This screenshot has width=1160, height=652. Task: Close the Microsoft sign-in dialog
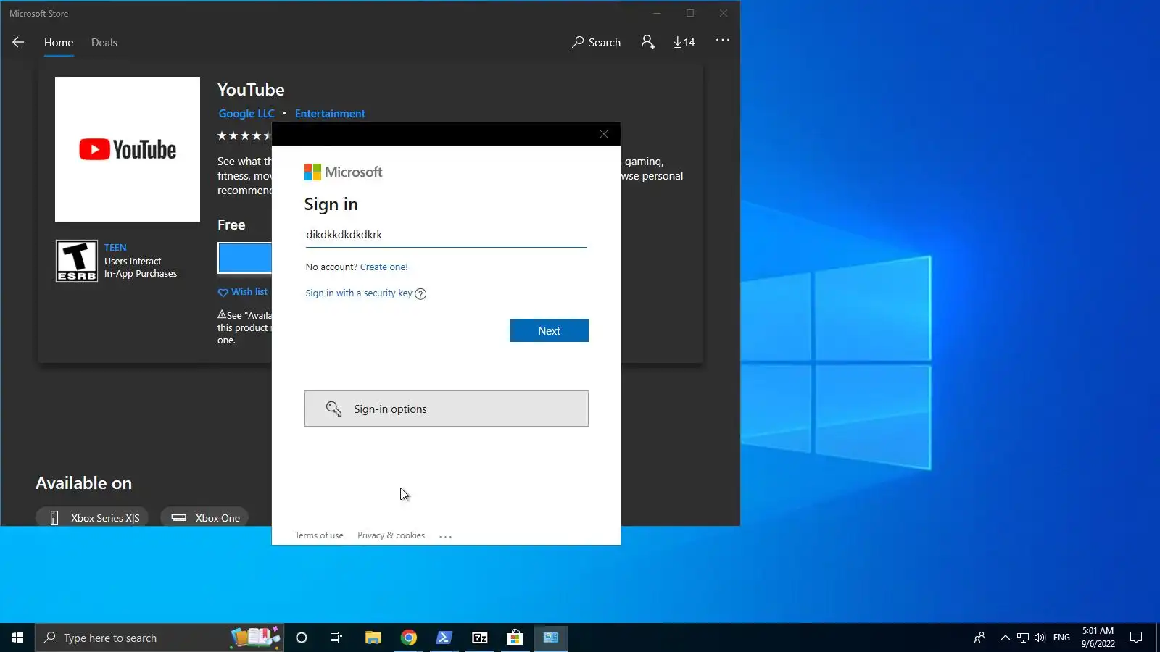pos(604,134)
